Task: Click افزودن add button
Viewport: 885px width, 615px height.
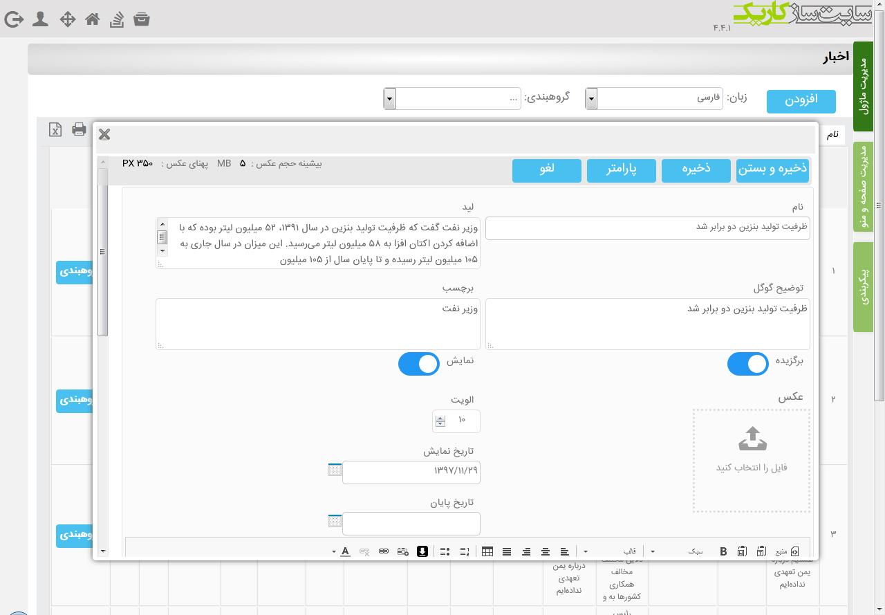Action: 801,100
